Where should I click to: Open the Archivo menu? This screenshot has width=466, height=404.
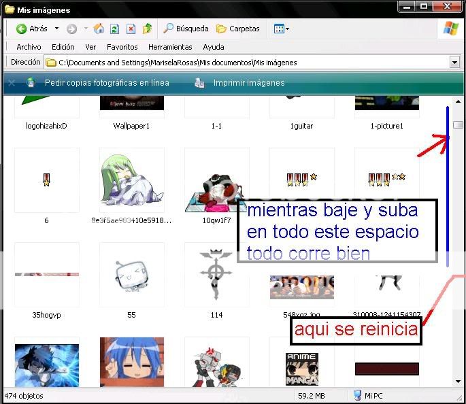click(29, 47)
